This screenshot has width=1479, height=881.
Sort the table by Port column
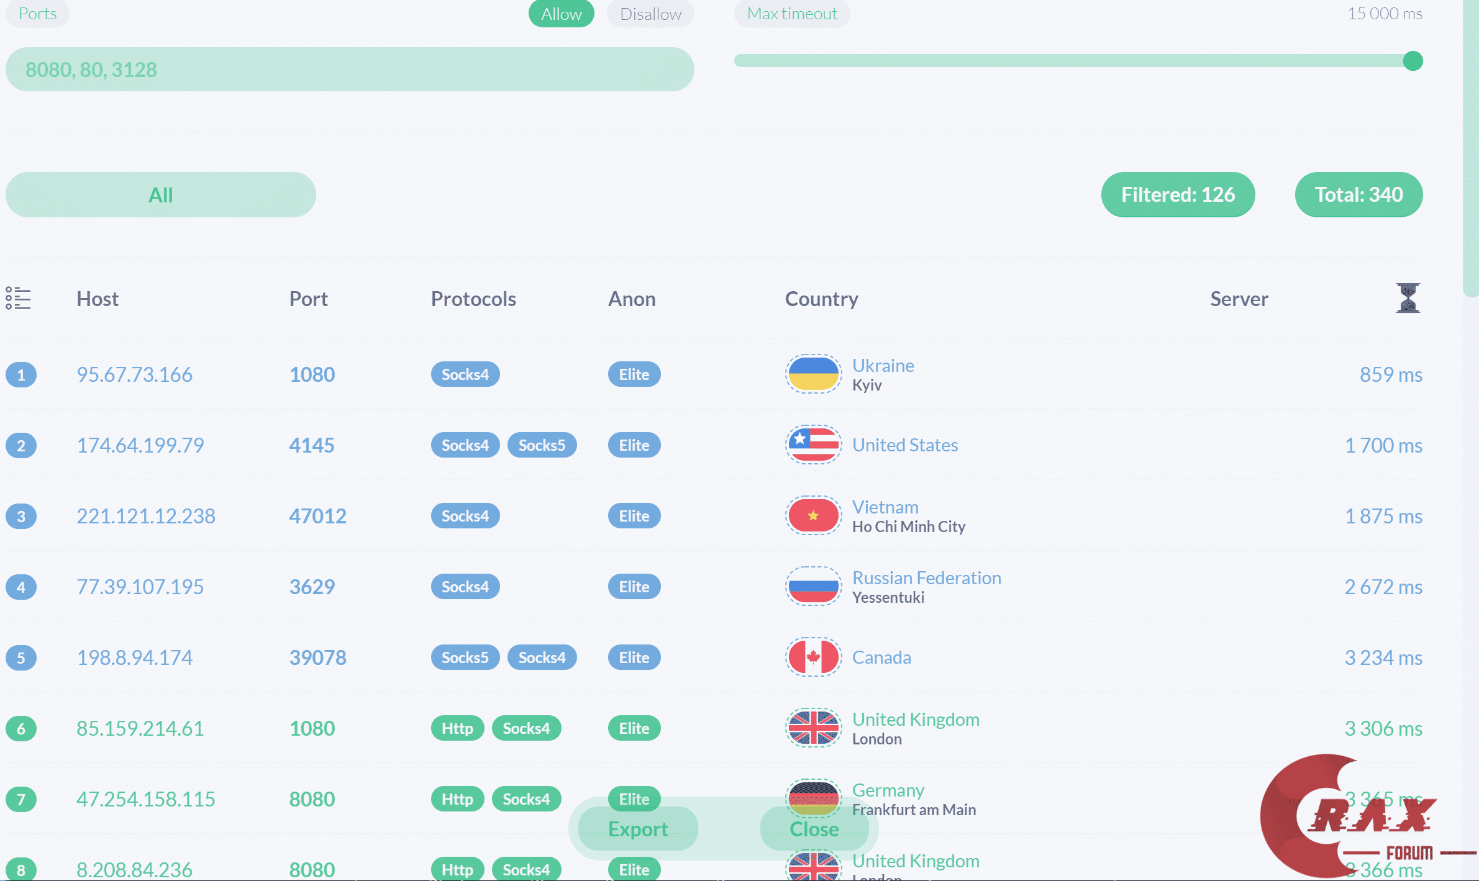[308, 299]
